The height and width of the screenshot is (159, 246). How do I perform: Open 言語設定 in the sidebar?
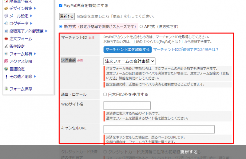tap(17, 69)
